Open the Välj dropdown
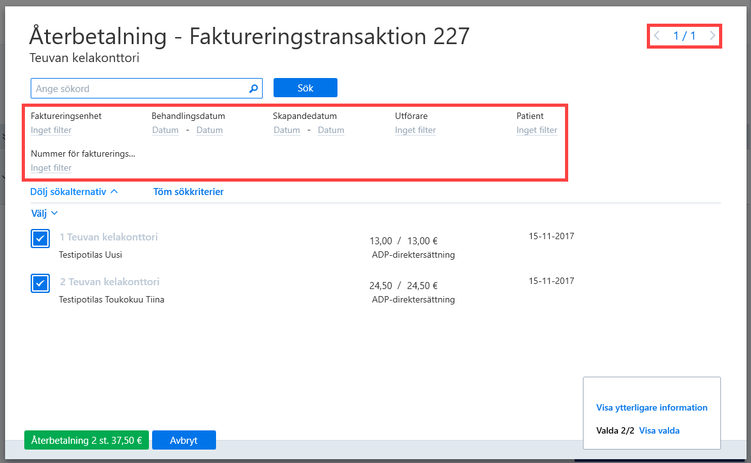 (x=45, y=214)
